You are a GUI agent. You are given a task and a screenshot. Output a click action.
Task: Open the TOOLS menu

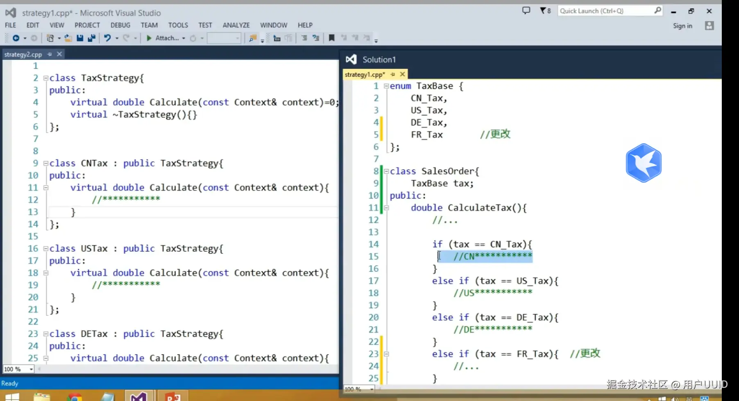click(178, 25)
